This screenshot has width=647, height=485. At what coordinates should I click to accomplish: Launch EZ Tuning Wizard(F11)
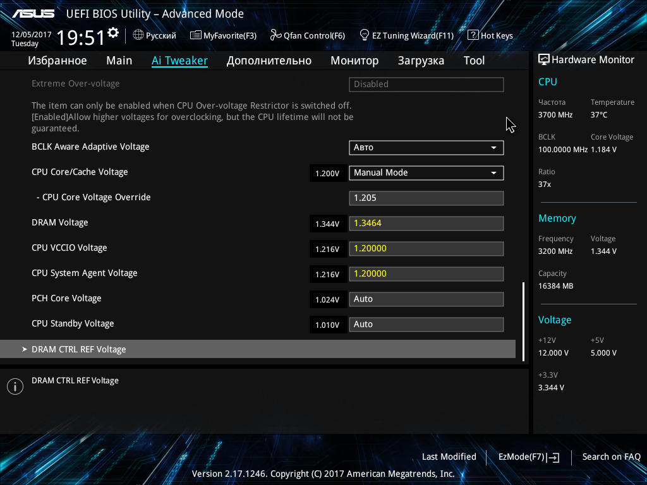(406, 35)
